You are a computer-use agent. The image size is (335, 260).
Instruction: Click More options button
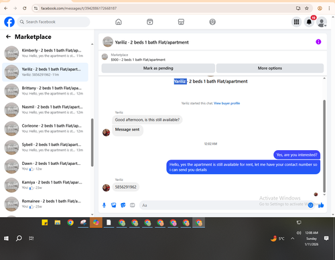(x=270, y=68)
